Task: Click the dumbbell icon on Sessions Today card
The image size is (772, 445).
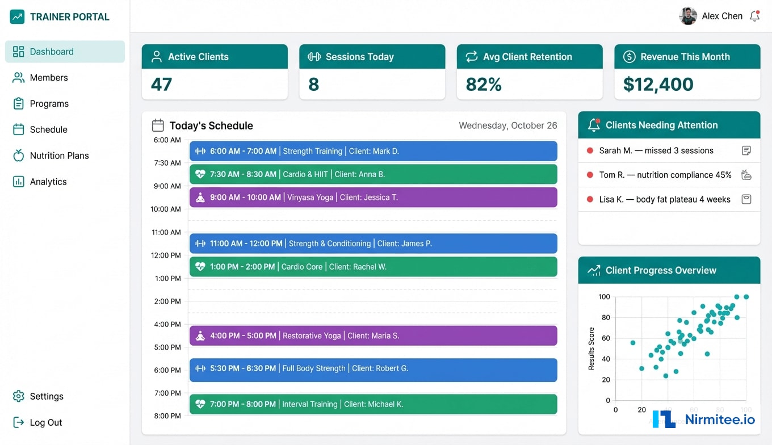Action: 314,56
